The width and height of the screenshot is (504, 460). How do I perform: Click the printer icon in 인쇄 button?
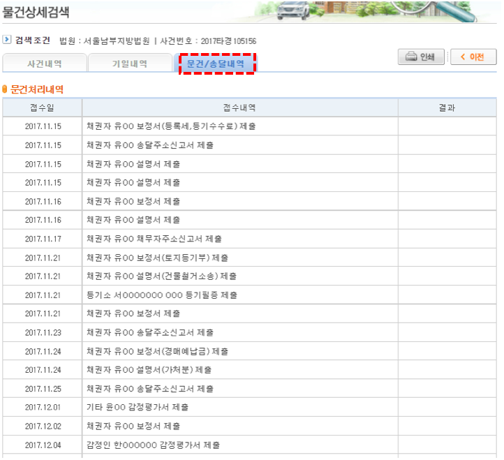[410, 57]
